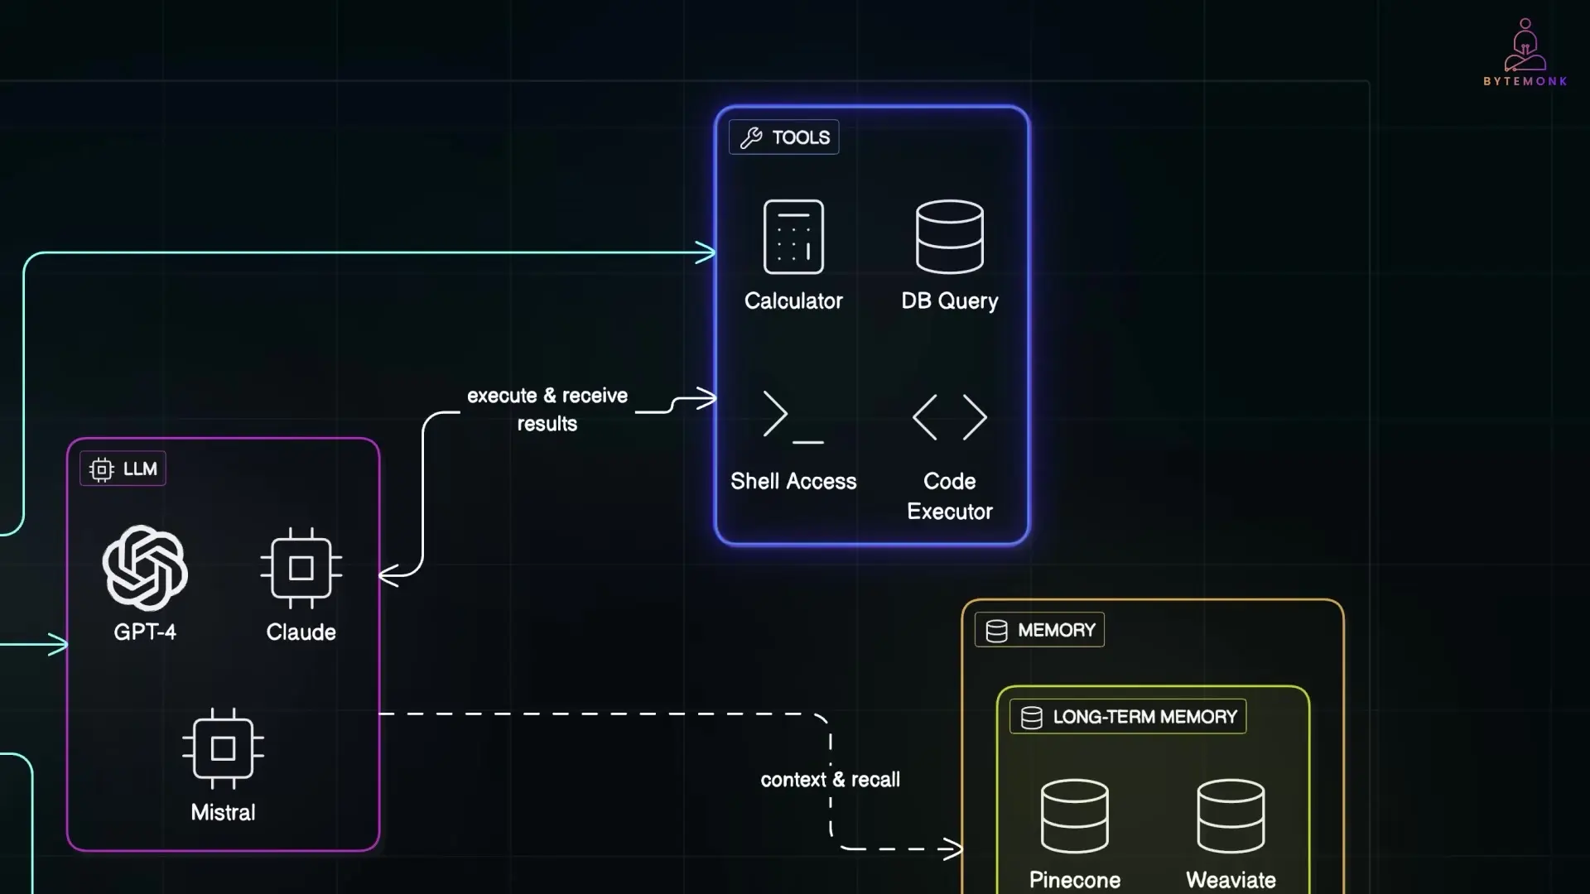
Task: Click the BYTEMONK brand text
Action: coord(1525,81)
